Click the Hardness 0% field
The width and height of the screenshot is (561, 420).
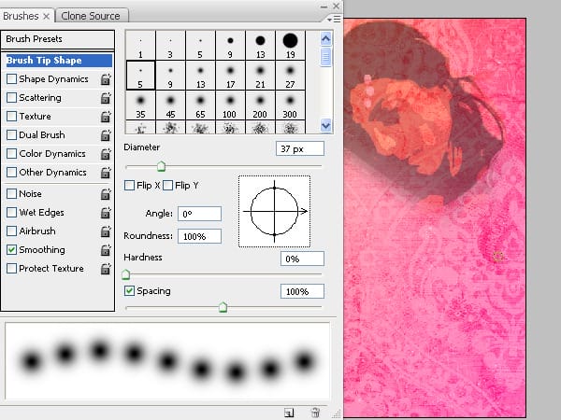pyautogui.click(x=302, y=259)
